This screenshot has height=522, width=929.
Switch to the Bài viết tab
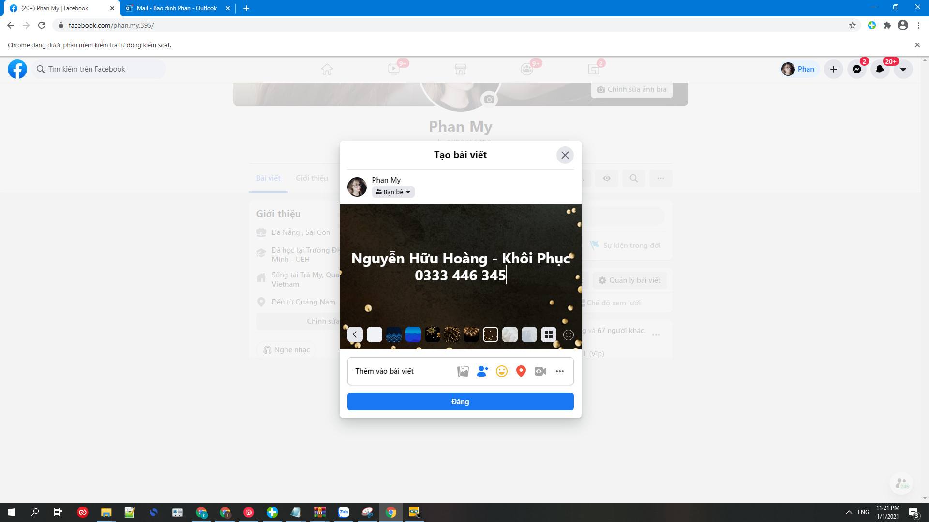[x=268, y=178]
